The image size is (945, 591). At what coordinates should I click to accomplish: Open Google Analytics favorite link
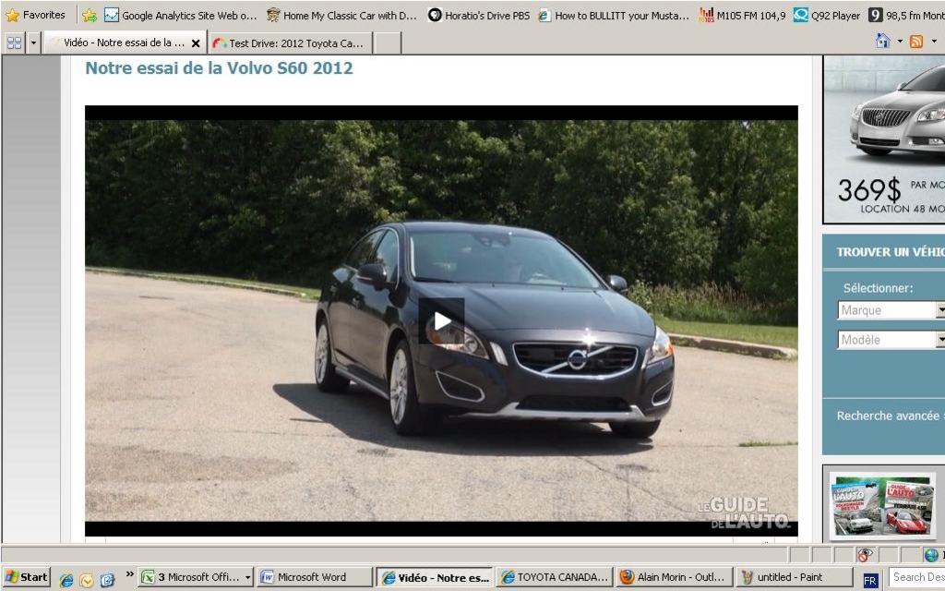tap(181, 15)
